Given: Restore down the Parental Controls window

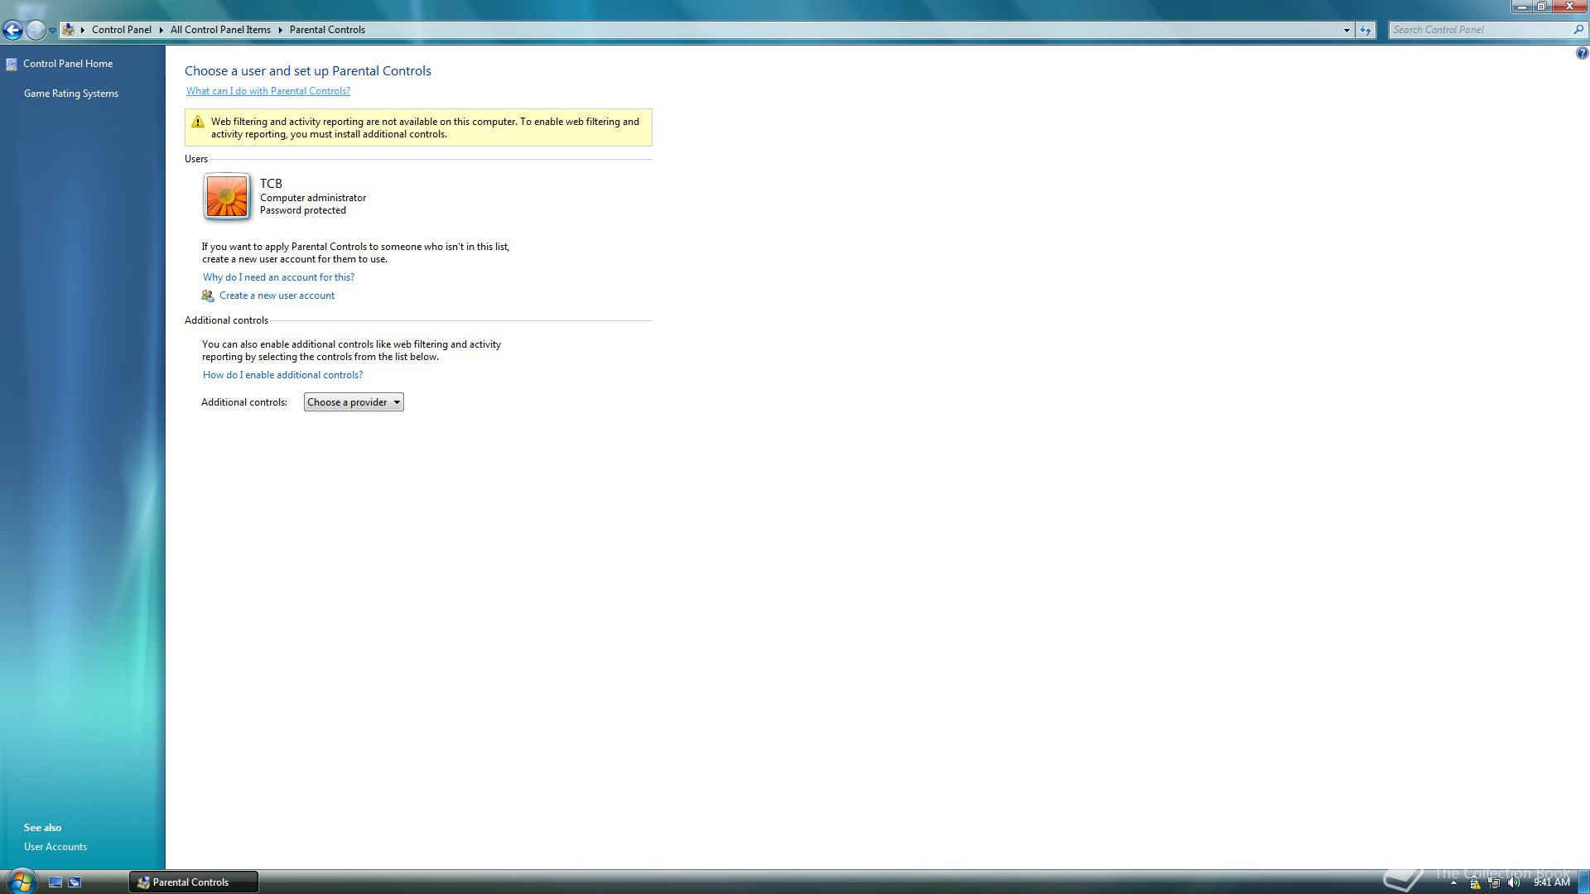Looking at the screenshot, I should (1542, 6).
